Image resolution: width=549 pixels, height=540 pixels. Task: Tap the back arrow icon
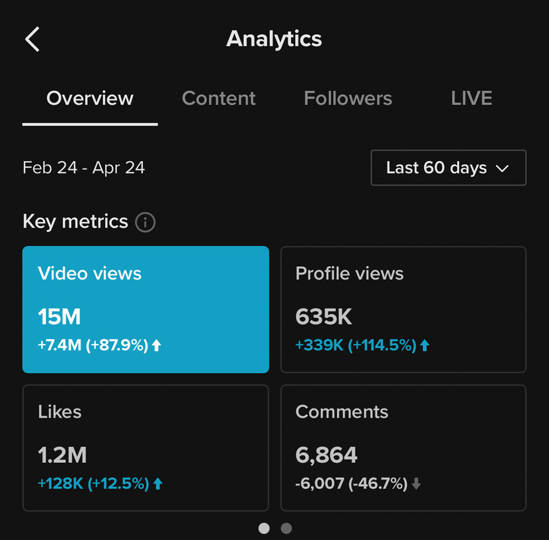tap(33, 39)
